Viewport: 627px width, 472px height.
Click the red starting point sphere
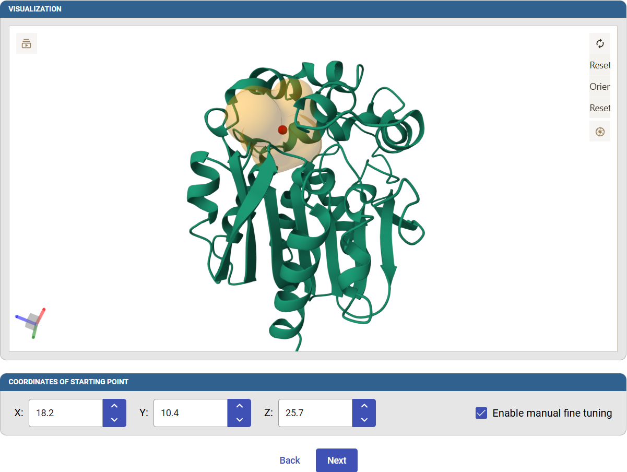pyautogui.click(x=282, y=129)
